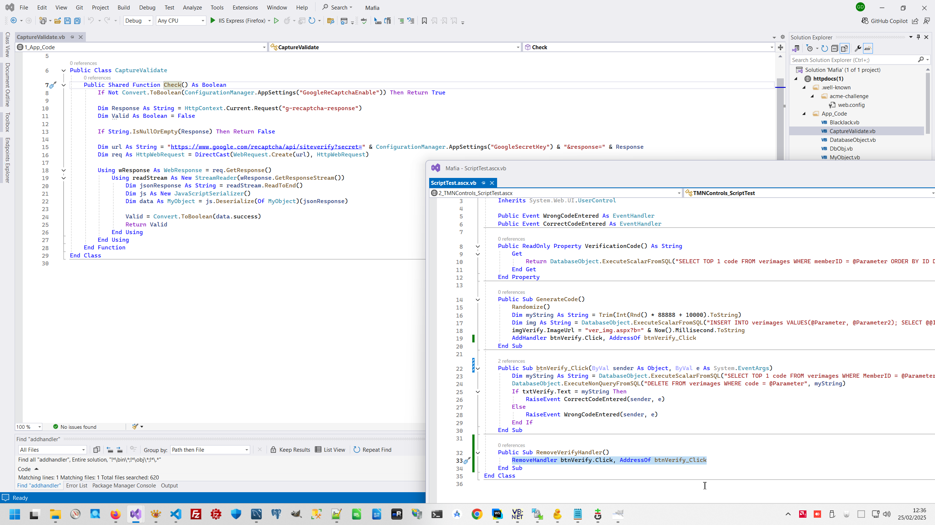Switch to the Error List tab
The width and height of the screenshot is (935, 525).
click(76, 485)
